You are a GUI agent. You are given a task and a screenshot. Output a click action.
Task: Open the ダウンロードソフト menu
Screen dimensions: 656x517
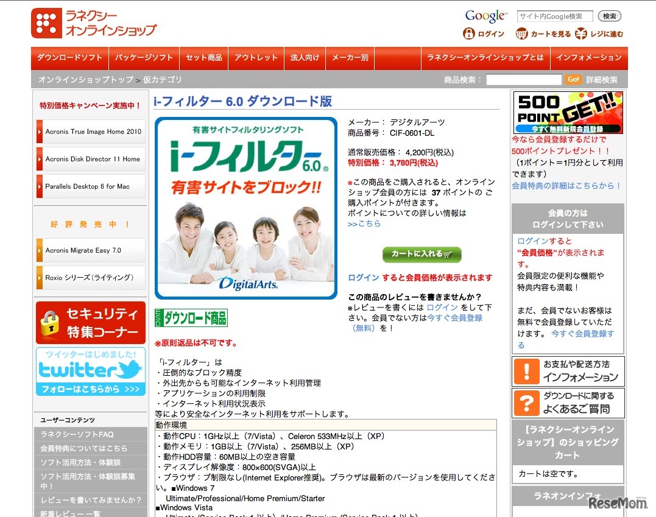pyautogui.click(x=70, y=58)
